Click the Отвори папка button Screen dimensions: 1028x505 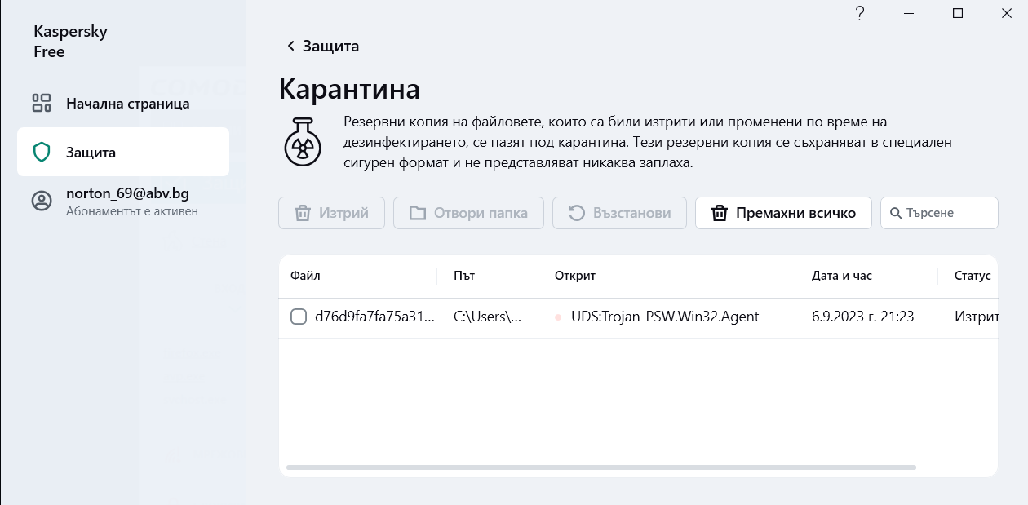468,213
